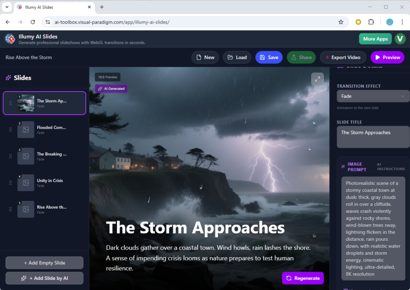The image size is (410, 290).
Task: Open the browser extensions puzzle icon
Action: 371,22
